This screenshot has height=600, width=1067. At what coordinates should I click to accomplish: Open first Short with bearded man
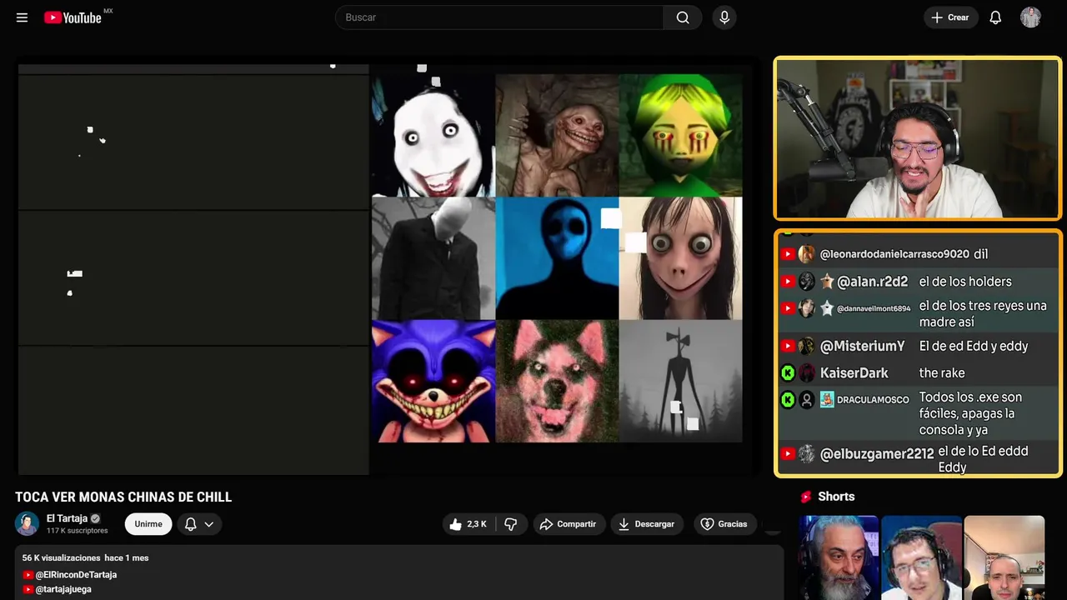coord(839,557)
